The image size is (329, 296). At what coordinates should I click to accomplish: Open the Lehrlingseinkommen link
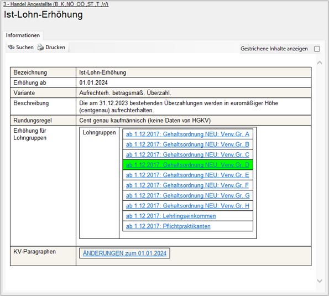pyautogui.click(x=171, y=216)
